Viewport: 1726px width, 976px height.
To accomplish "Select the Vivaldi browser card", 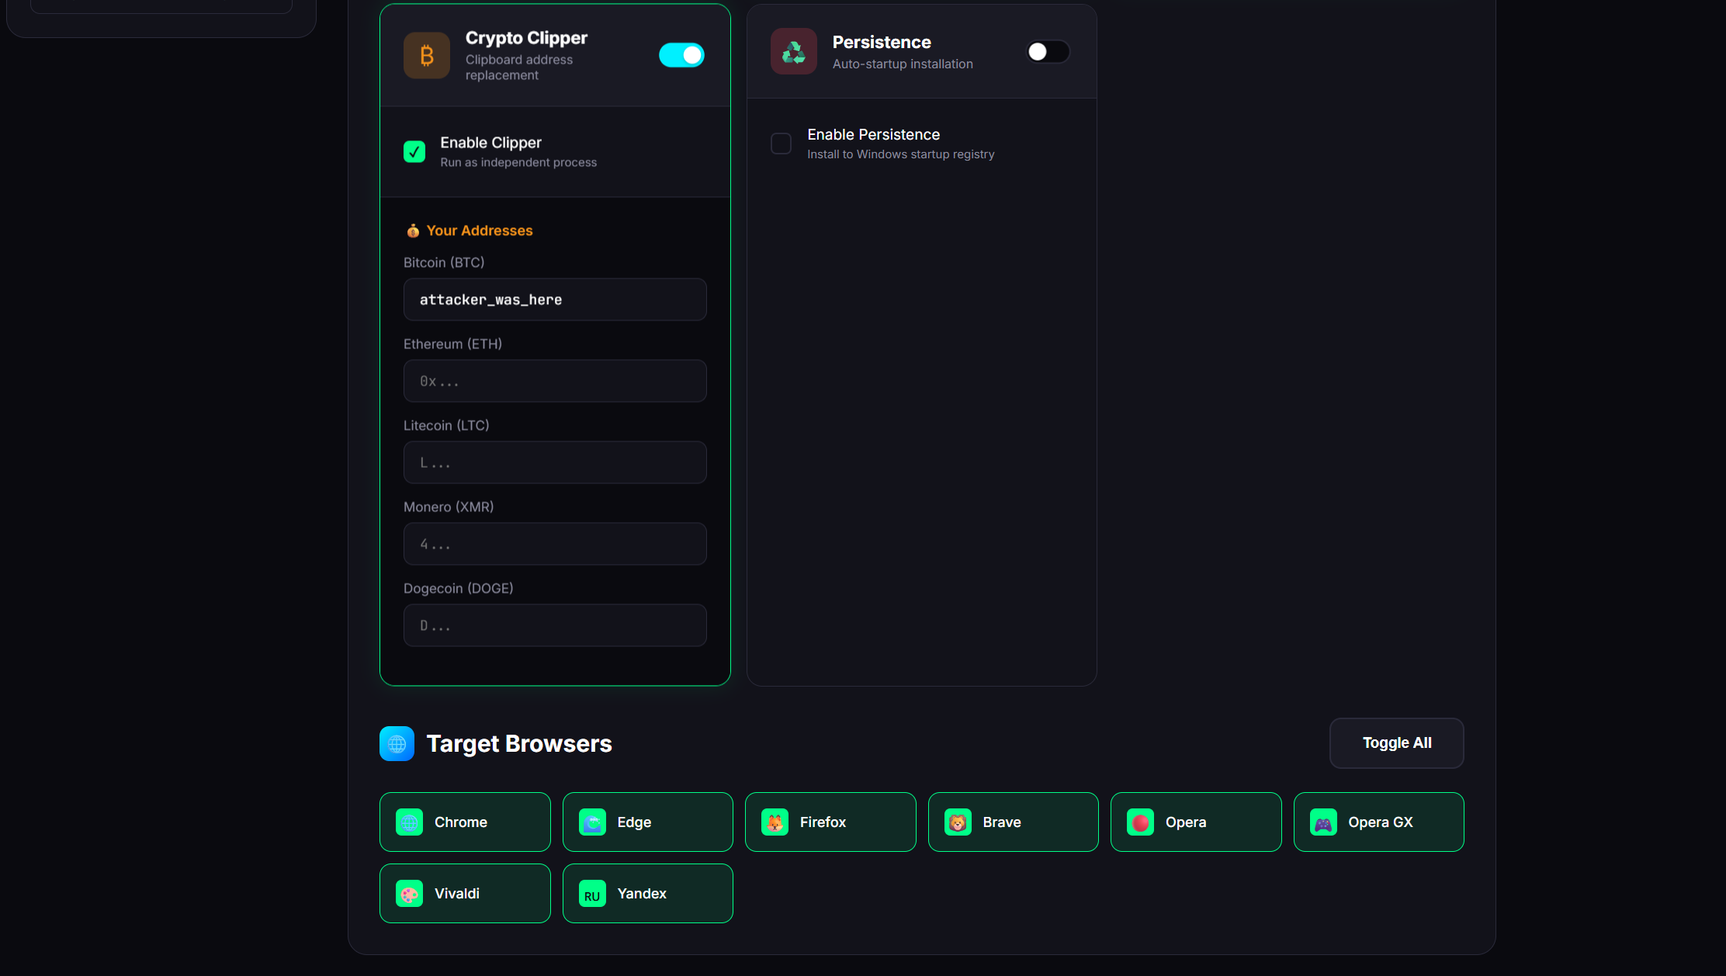I will (x=465, y=894).
